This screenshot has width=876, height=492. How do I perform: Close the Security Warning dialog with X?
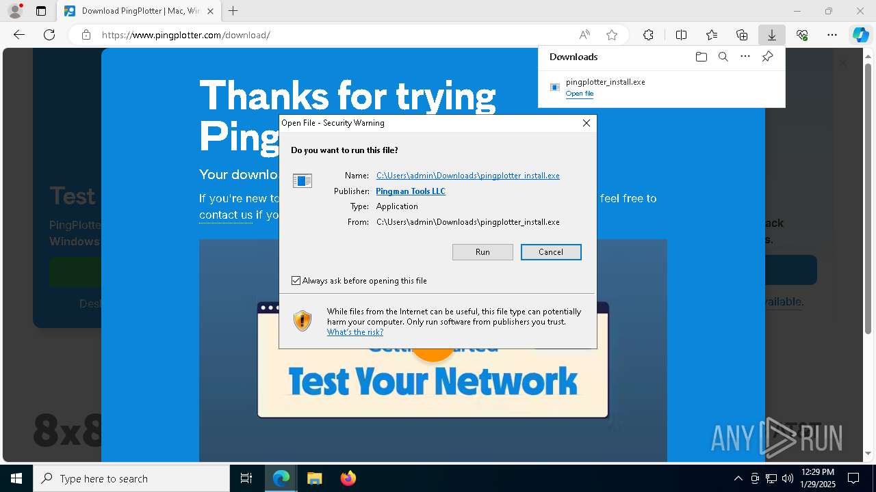[x=586, y=123]
